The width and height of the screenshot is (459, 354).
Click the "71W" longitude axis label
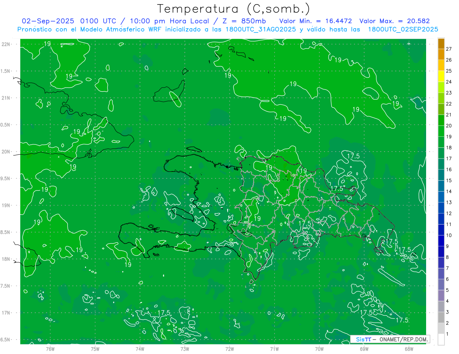274,349
